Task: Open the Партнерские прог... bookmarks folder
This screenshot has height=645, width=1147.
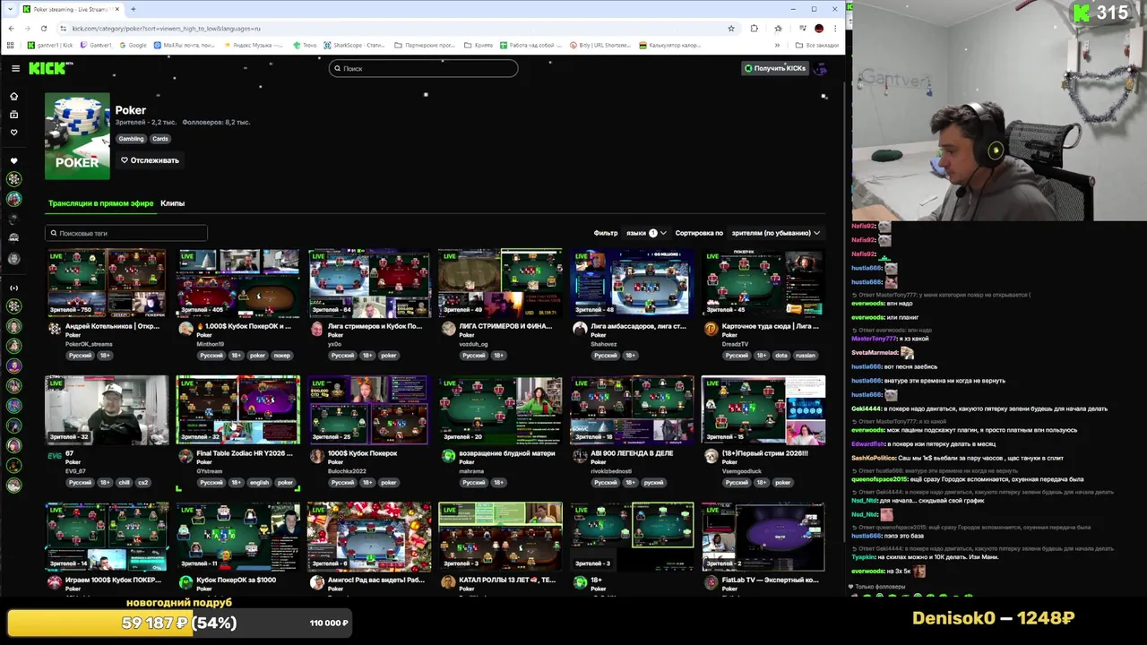Action: click(427, 45)
